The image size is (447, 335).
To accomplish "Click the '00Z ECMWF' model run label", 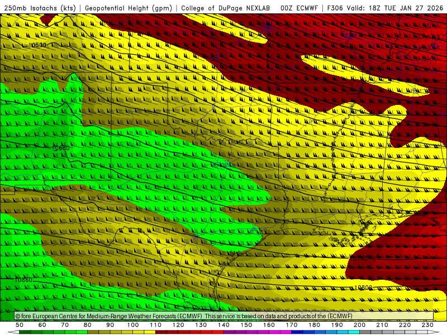I will [299, 8].
